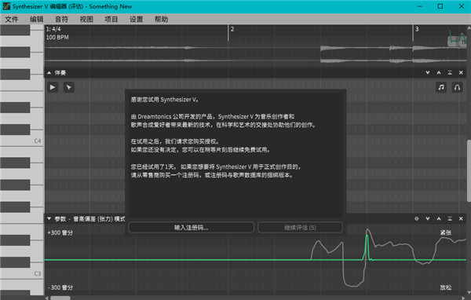Open the 音符 menu
The image size is (471, 300).
click(61, 19)
